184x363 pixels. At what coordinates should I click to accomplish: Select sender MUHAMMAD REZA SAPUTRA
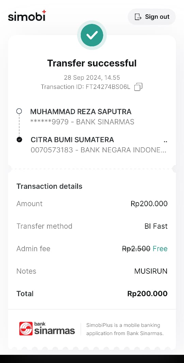(x=81, y=111)
